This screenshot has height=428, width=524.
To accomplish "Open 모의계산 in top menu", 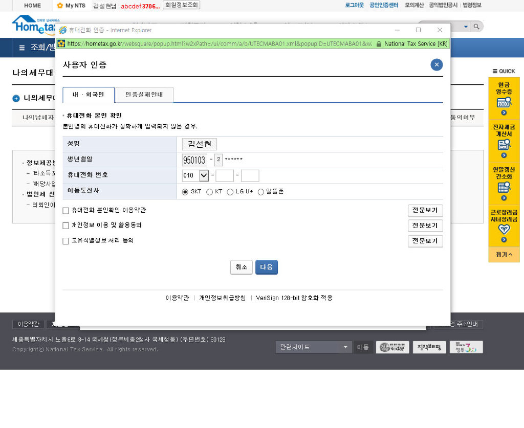I will click(x=414, y=5).
